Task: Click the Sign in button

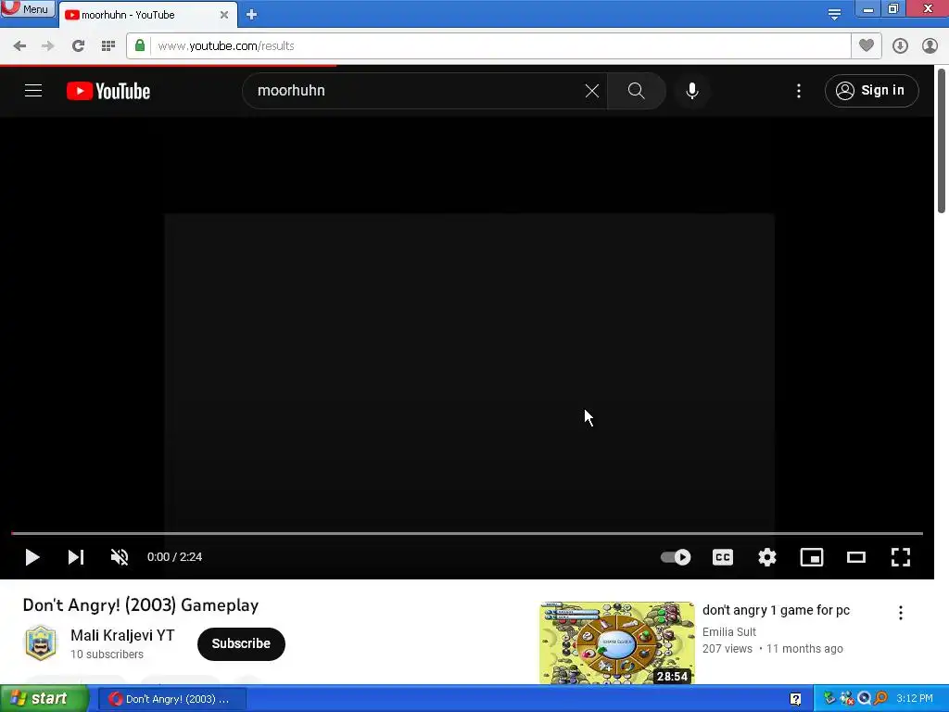Action: 871,91
